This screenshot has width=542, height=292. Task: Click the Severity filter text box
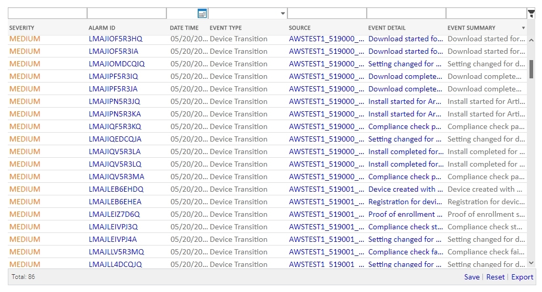tap(47, 14)
